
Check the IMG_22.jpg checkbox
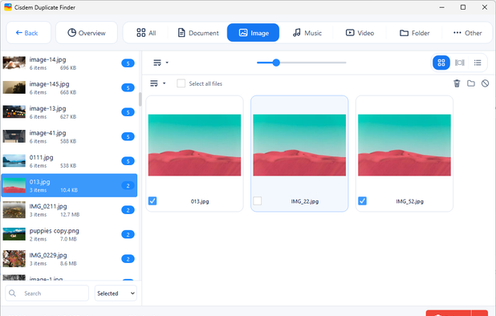(x=258, y=201)
